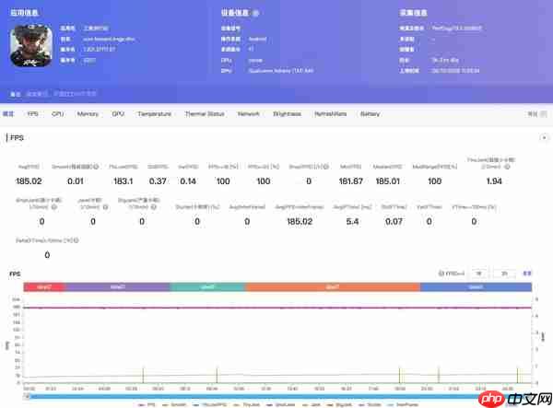Click the Smooth value 0.01
The width and height of the screenshot is (553, 408).
(x=76, y=181)
